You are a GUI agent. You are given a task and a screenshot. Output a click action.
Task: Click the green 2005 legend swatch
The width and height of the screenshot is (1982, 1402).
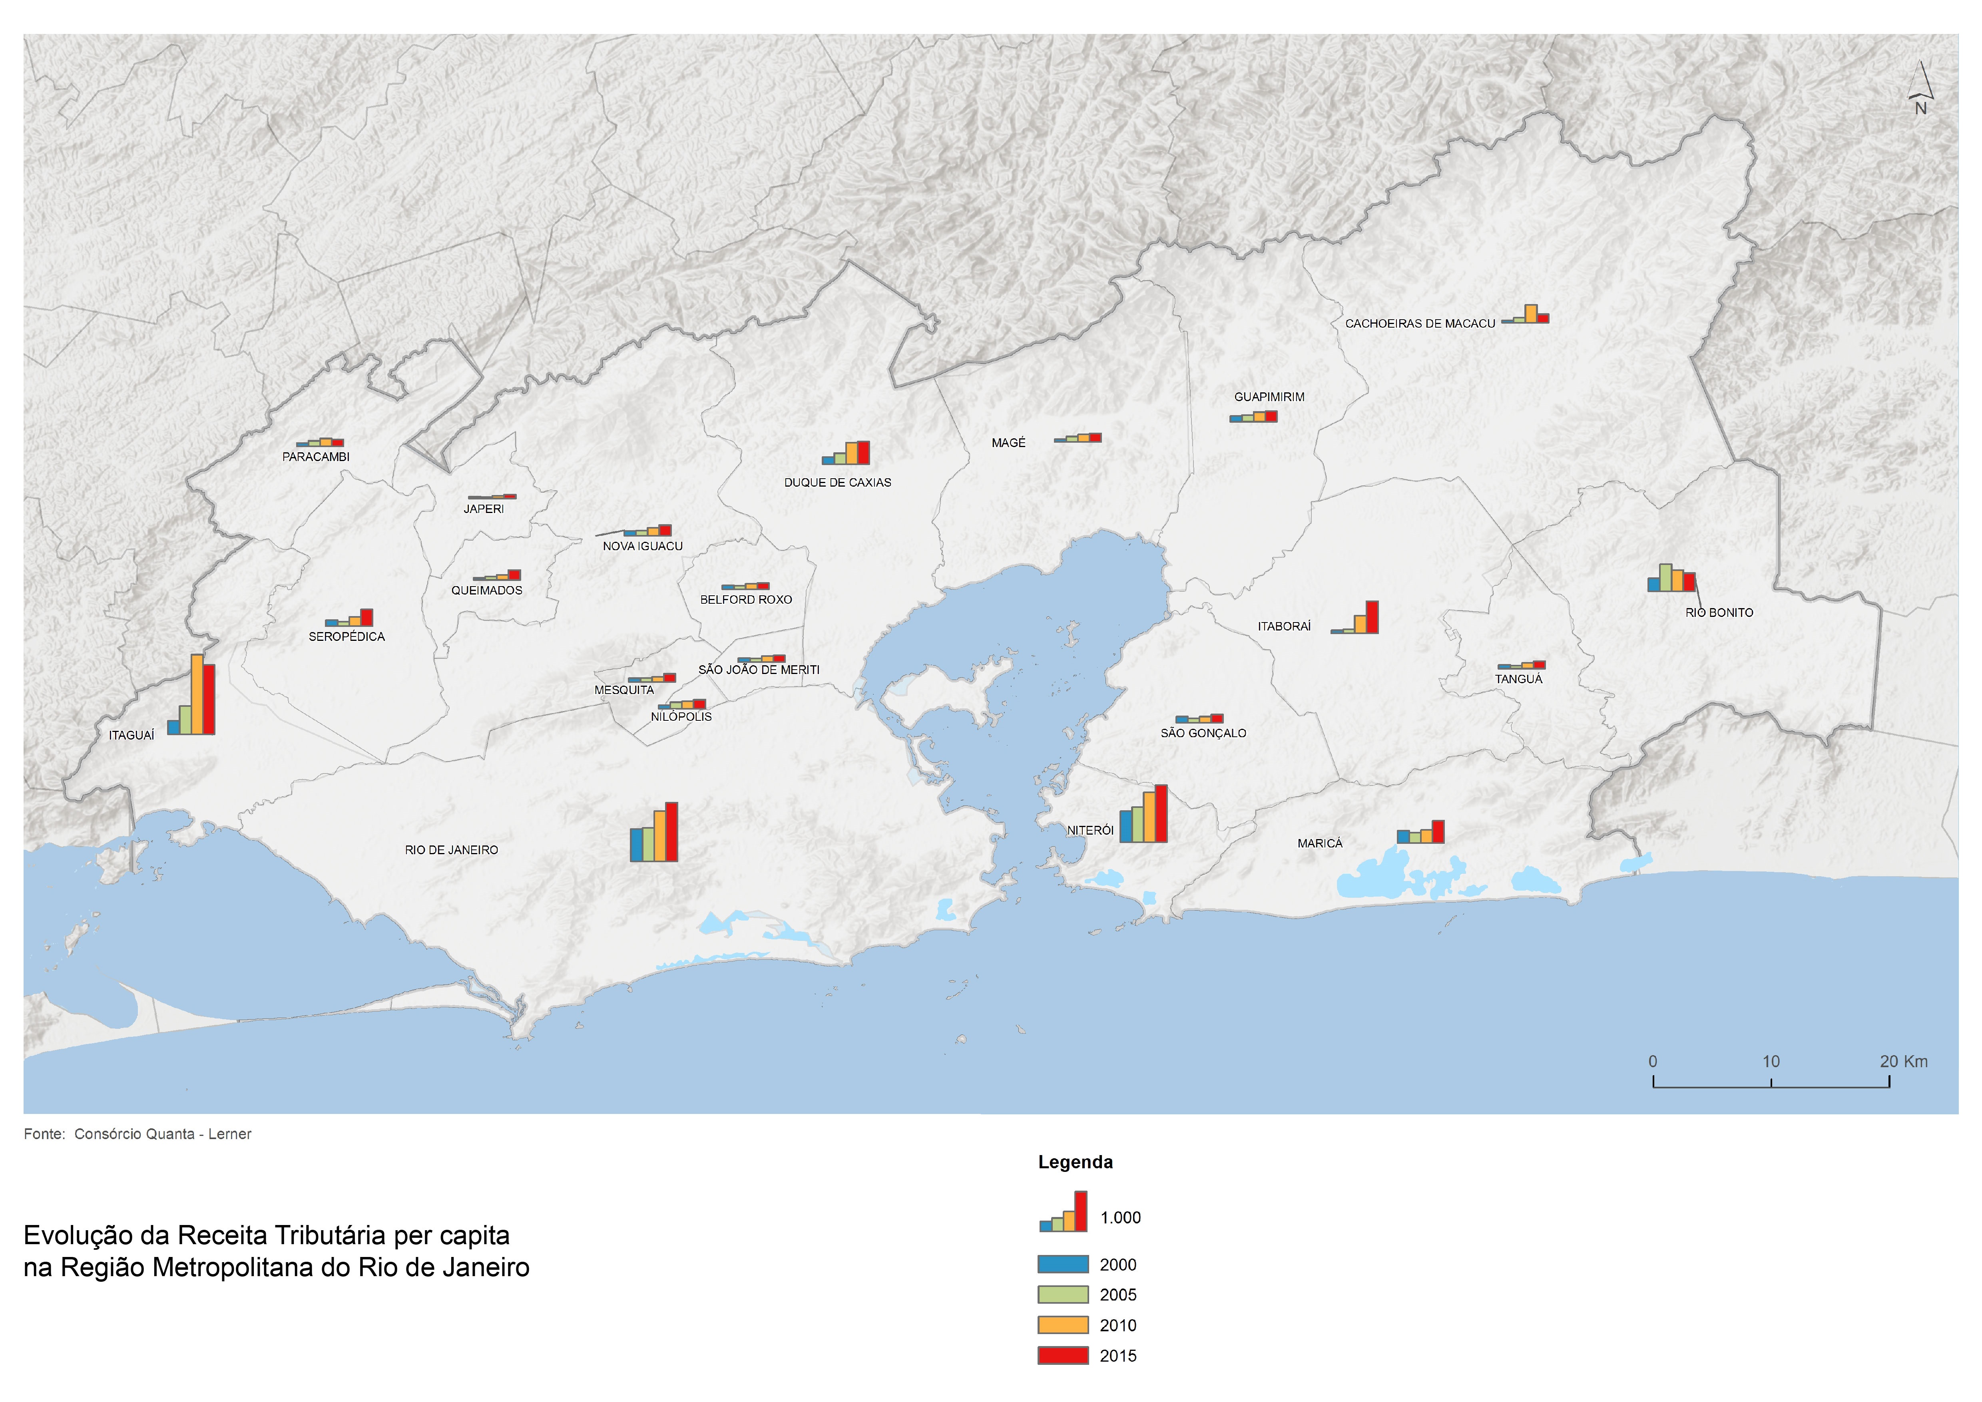point(1063,1295)
